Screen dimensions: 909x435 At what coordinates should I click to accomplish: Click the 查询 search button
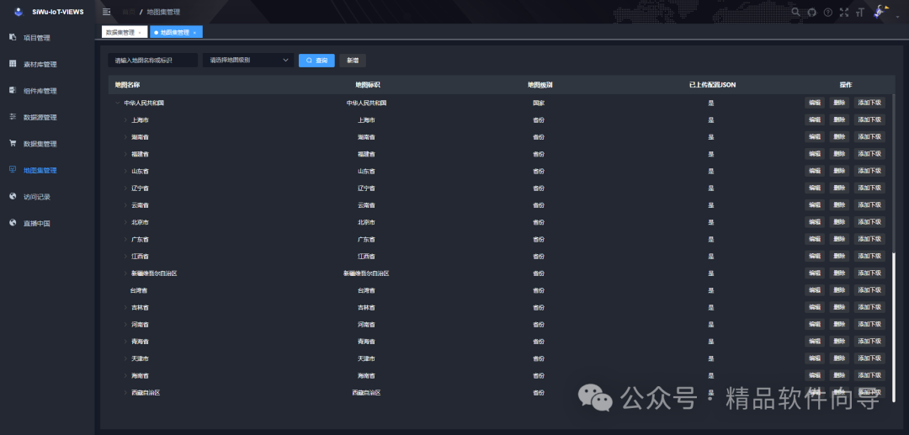[x=316, y=61]
